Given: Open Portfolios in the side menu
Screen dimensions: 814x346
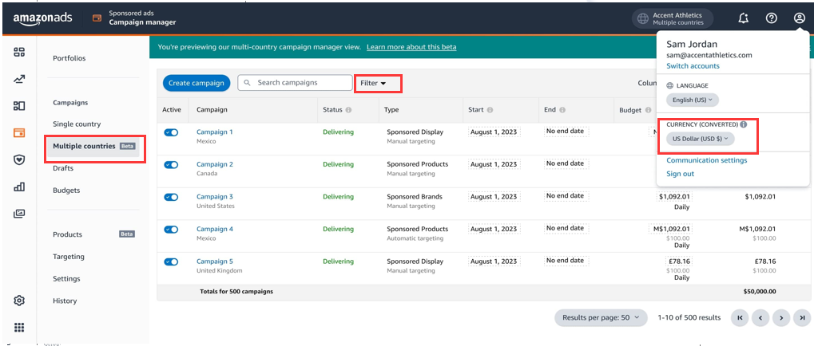Looking at the screenshot, I should (x=69, y=58).
